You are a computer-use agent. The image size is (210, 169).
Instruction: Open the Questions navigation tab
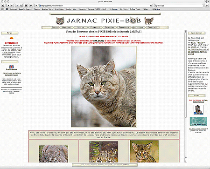[138, 27]
